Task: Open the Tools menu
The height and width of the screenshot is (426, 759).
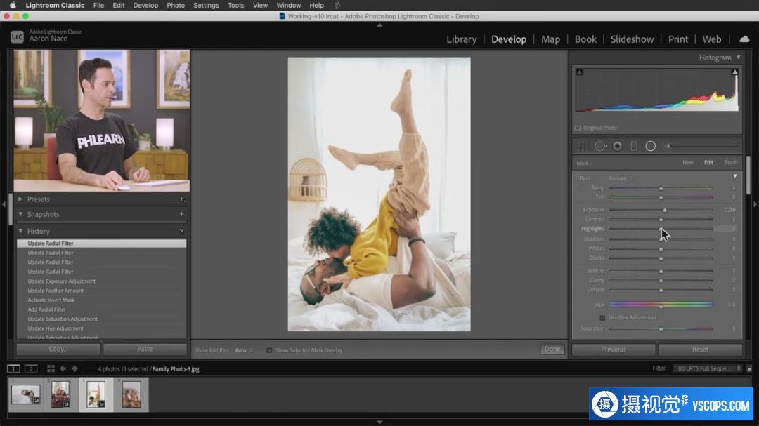Action: pos(235,6)
